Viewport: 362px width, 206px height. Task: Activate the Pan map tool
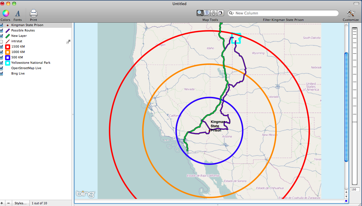(214, 13)
